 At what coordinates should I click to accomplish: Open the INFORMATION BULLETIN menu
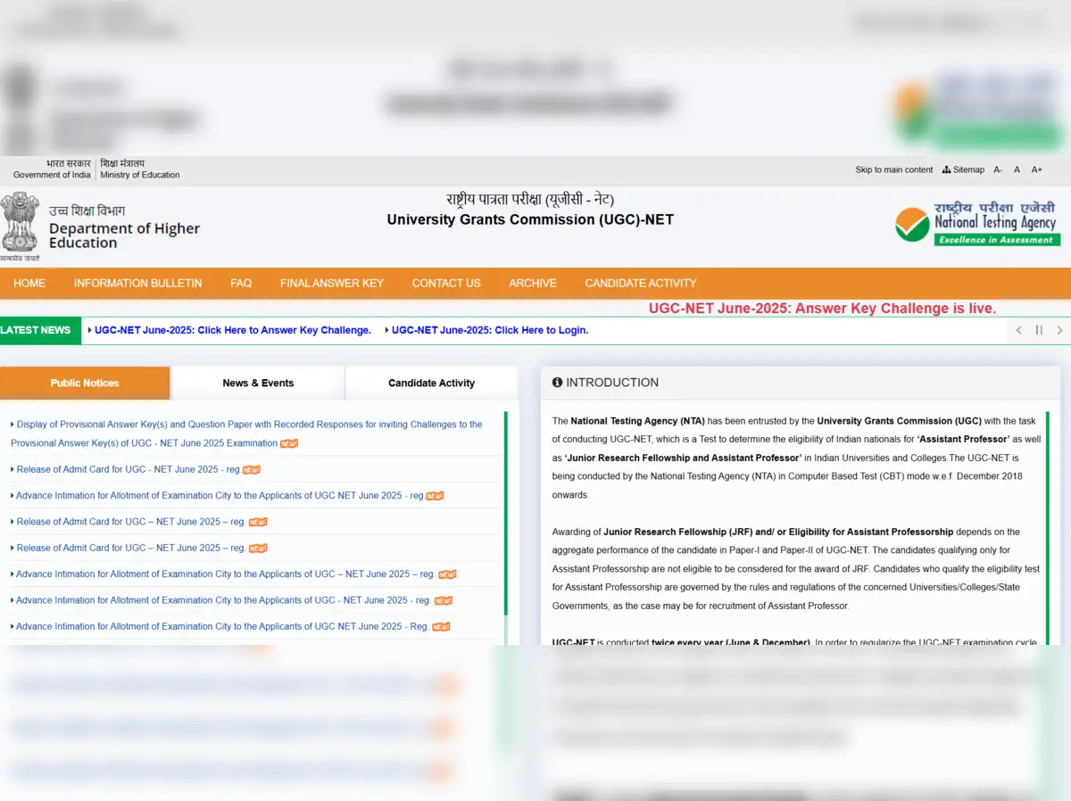point(137,283)
